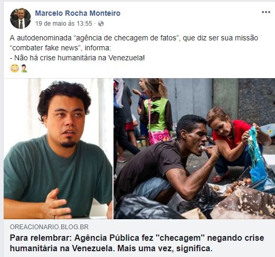This screenshot has height=257, width=275.
Task: Open Marcelo Rocha Monteiro profile name link
Action: (78, 13)
